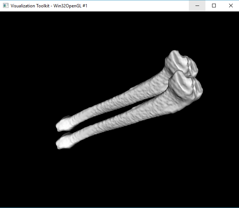Maximize the Visualization Toolkit window
Viewport: 239px width, 208px height.
(x=214, y=6)
